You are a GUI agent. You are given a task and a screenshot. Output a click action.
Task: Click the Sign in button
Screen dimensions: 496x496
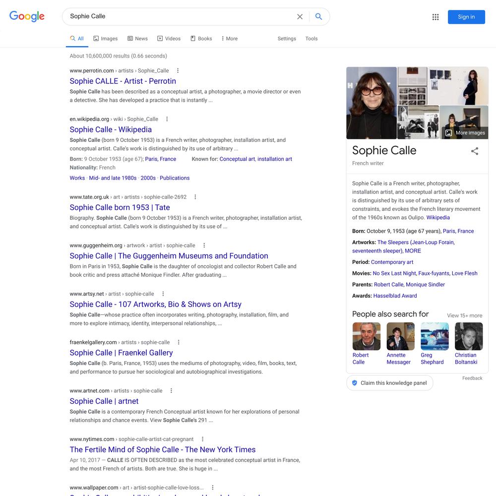click(x=466, y=17)
